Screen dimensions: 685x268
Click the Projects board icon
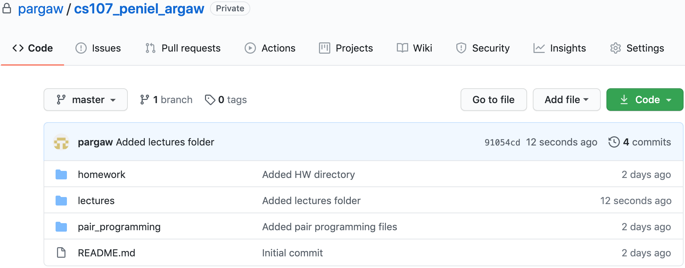click(x=325, y=48)
